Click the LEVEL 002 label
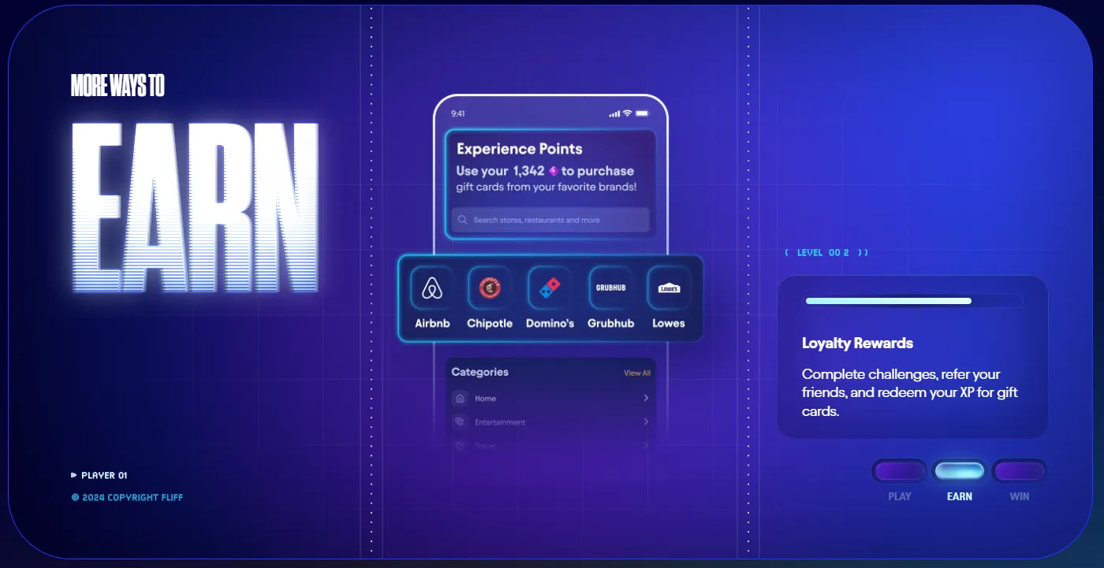 [x=826, y=253]
